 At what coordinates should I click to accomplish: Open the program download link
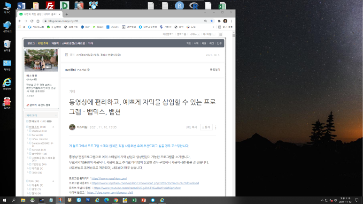click(x=145, y=183)
